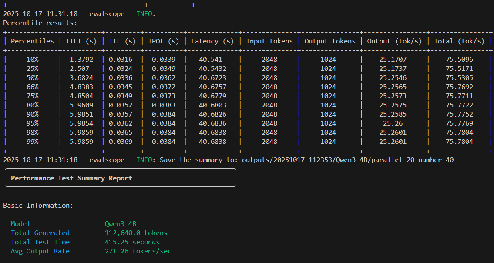This screenshot has width=494, height=263.
Task: Click TTFT value 5.9854
Action: [x=81, y=123]
